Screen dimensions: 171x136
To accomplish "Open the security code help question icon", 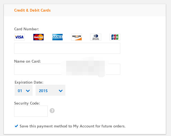I will [52, 111].
